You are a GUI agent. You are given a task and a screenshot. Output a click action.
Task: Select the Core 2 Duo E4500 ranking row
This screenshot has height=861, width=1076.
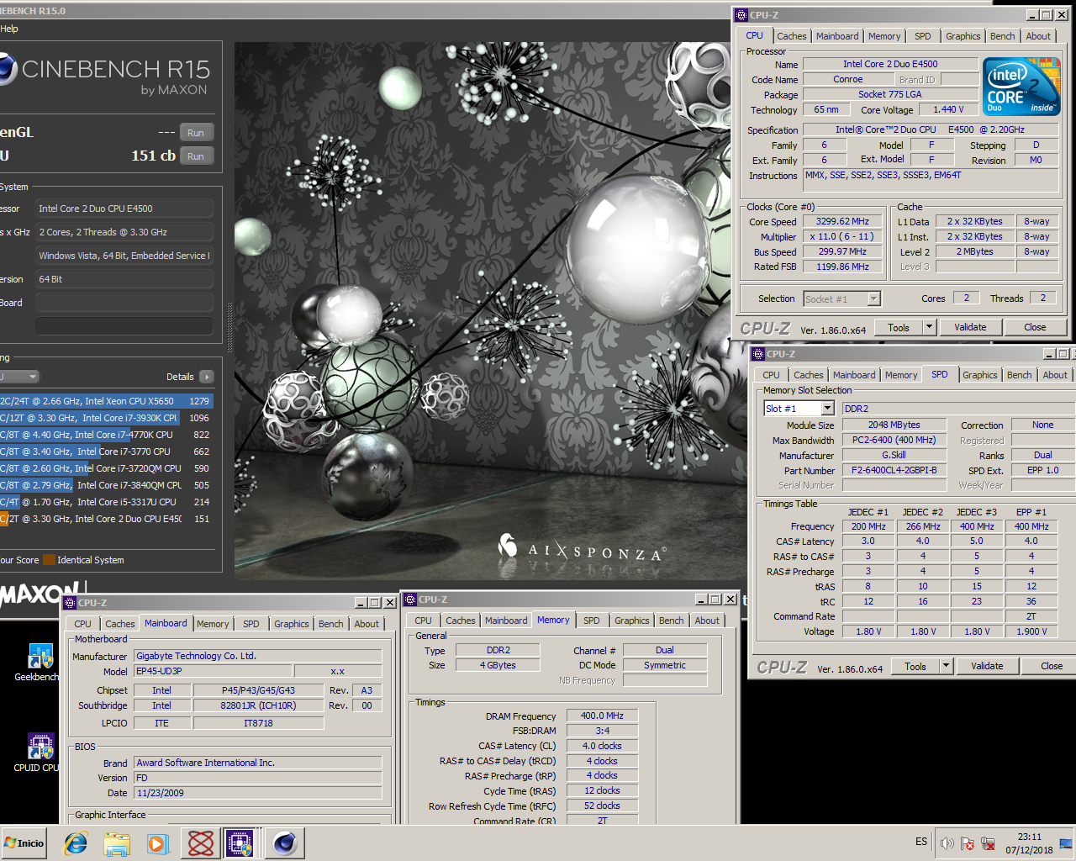click(106, 519)
